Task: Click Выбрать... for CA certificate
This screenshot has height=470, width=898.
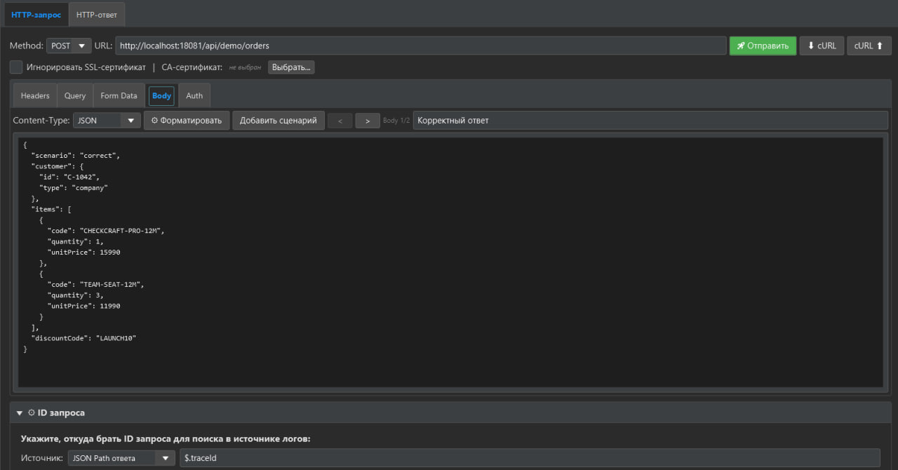Action: click(x=291, y=67)
